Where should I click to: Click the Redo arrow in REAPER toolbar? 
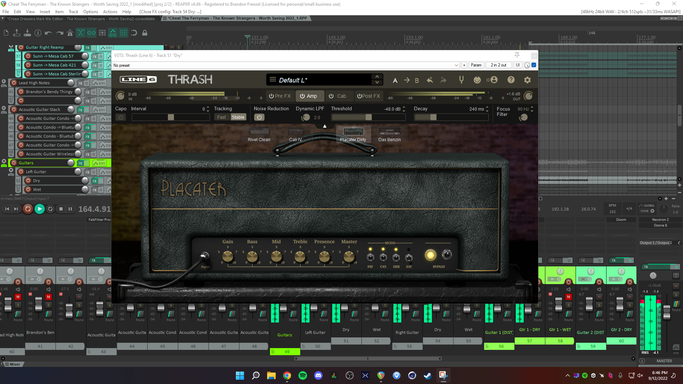(x=59, y=33)
